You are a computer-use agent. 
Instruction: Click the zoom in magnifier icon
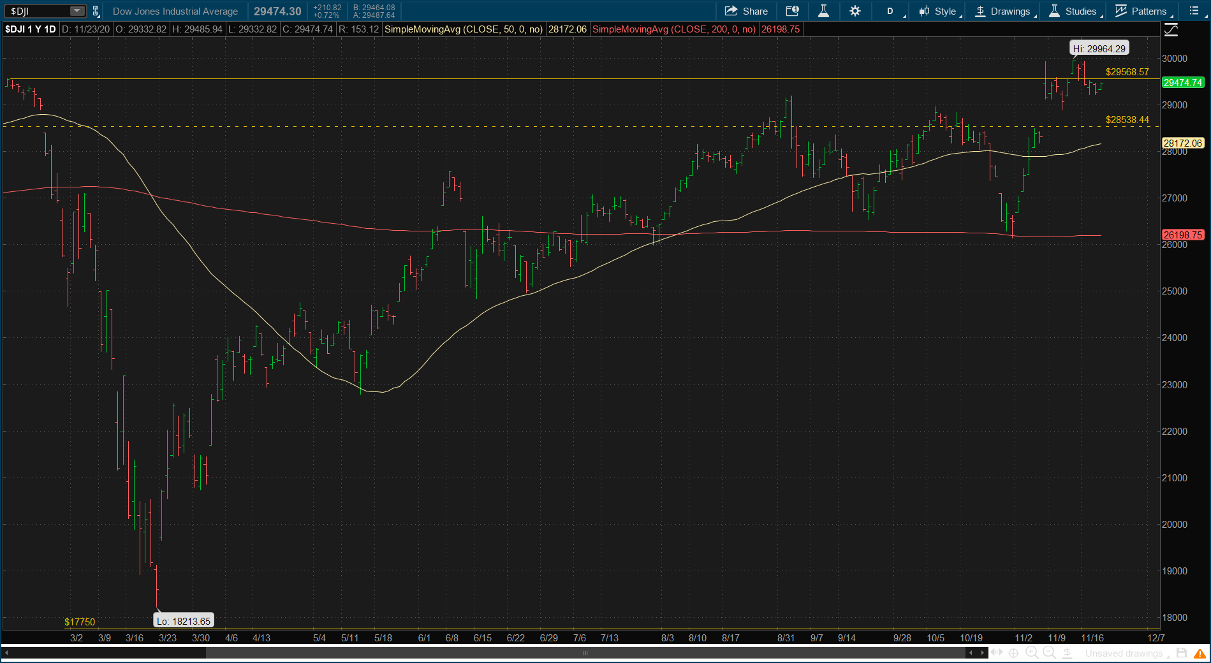tap(1031, 653)
